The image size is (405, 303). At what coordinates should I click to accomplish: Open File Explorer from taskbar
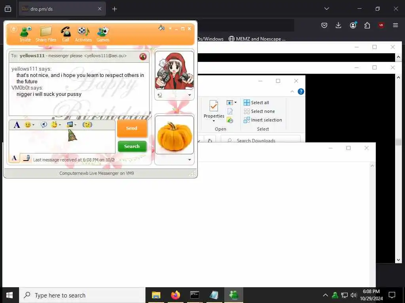coord(156,295)
